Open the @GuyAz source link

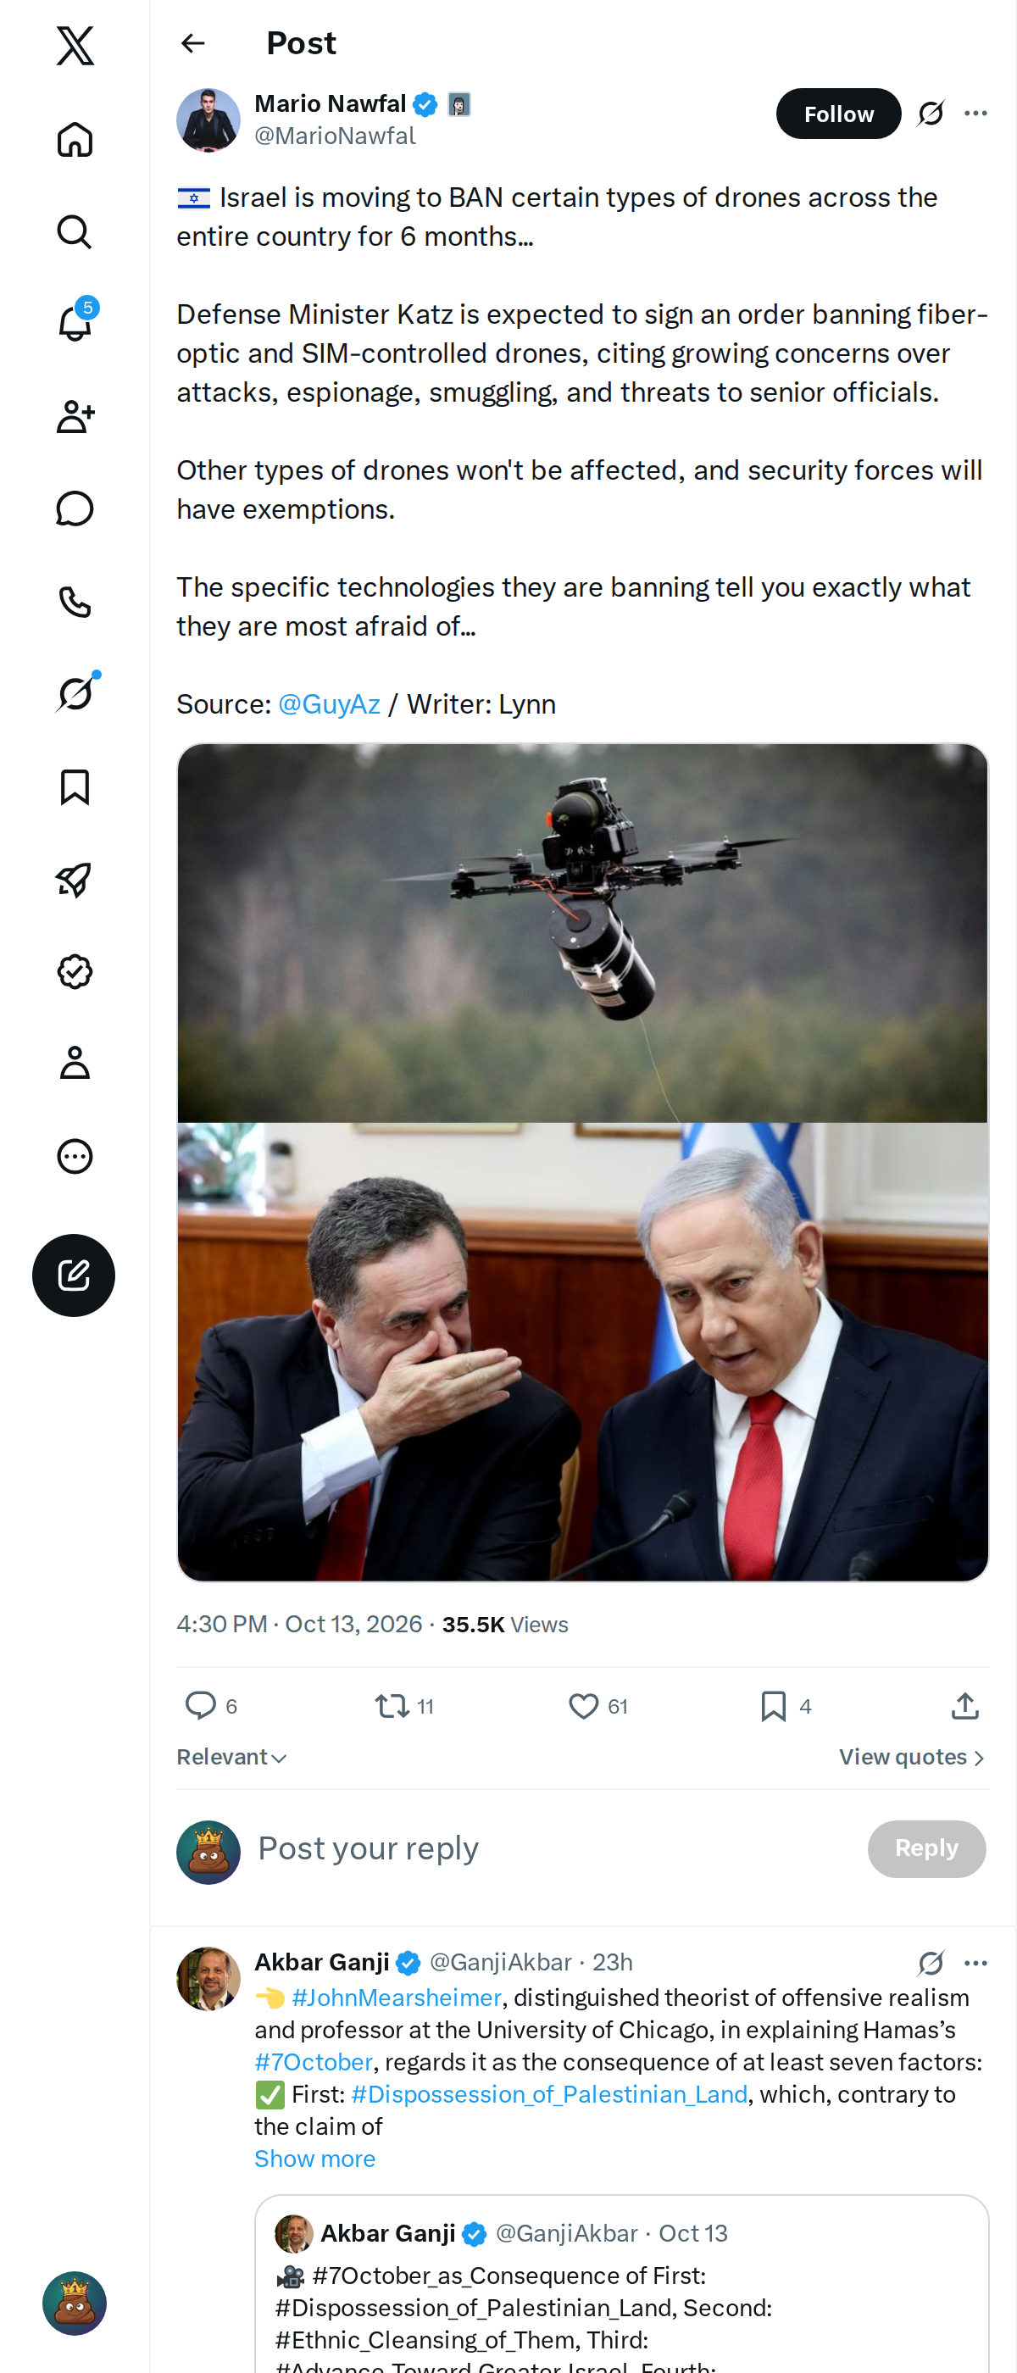(329, 703)
